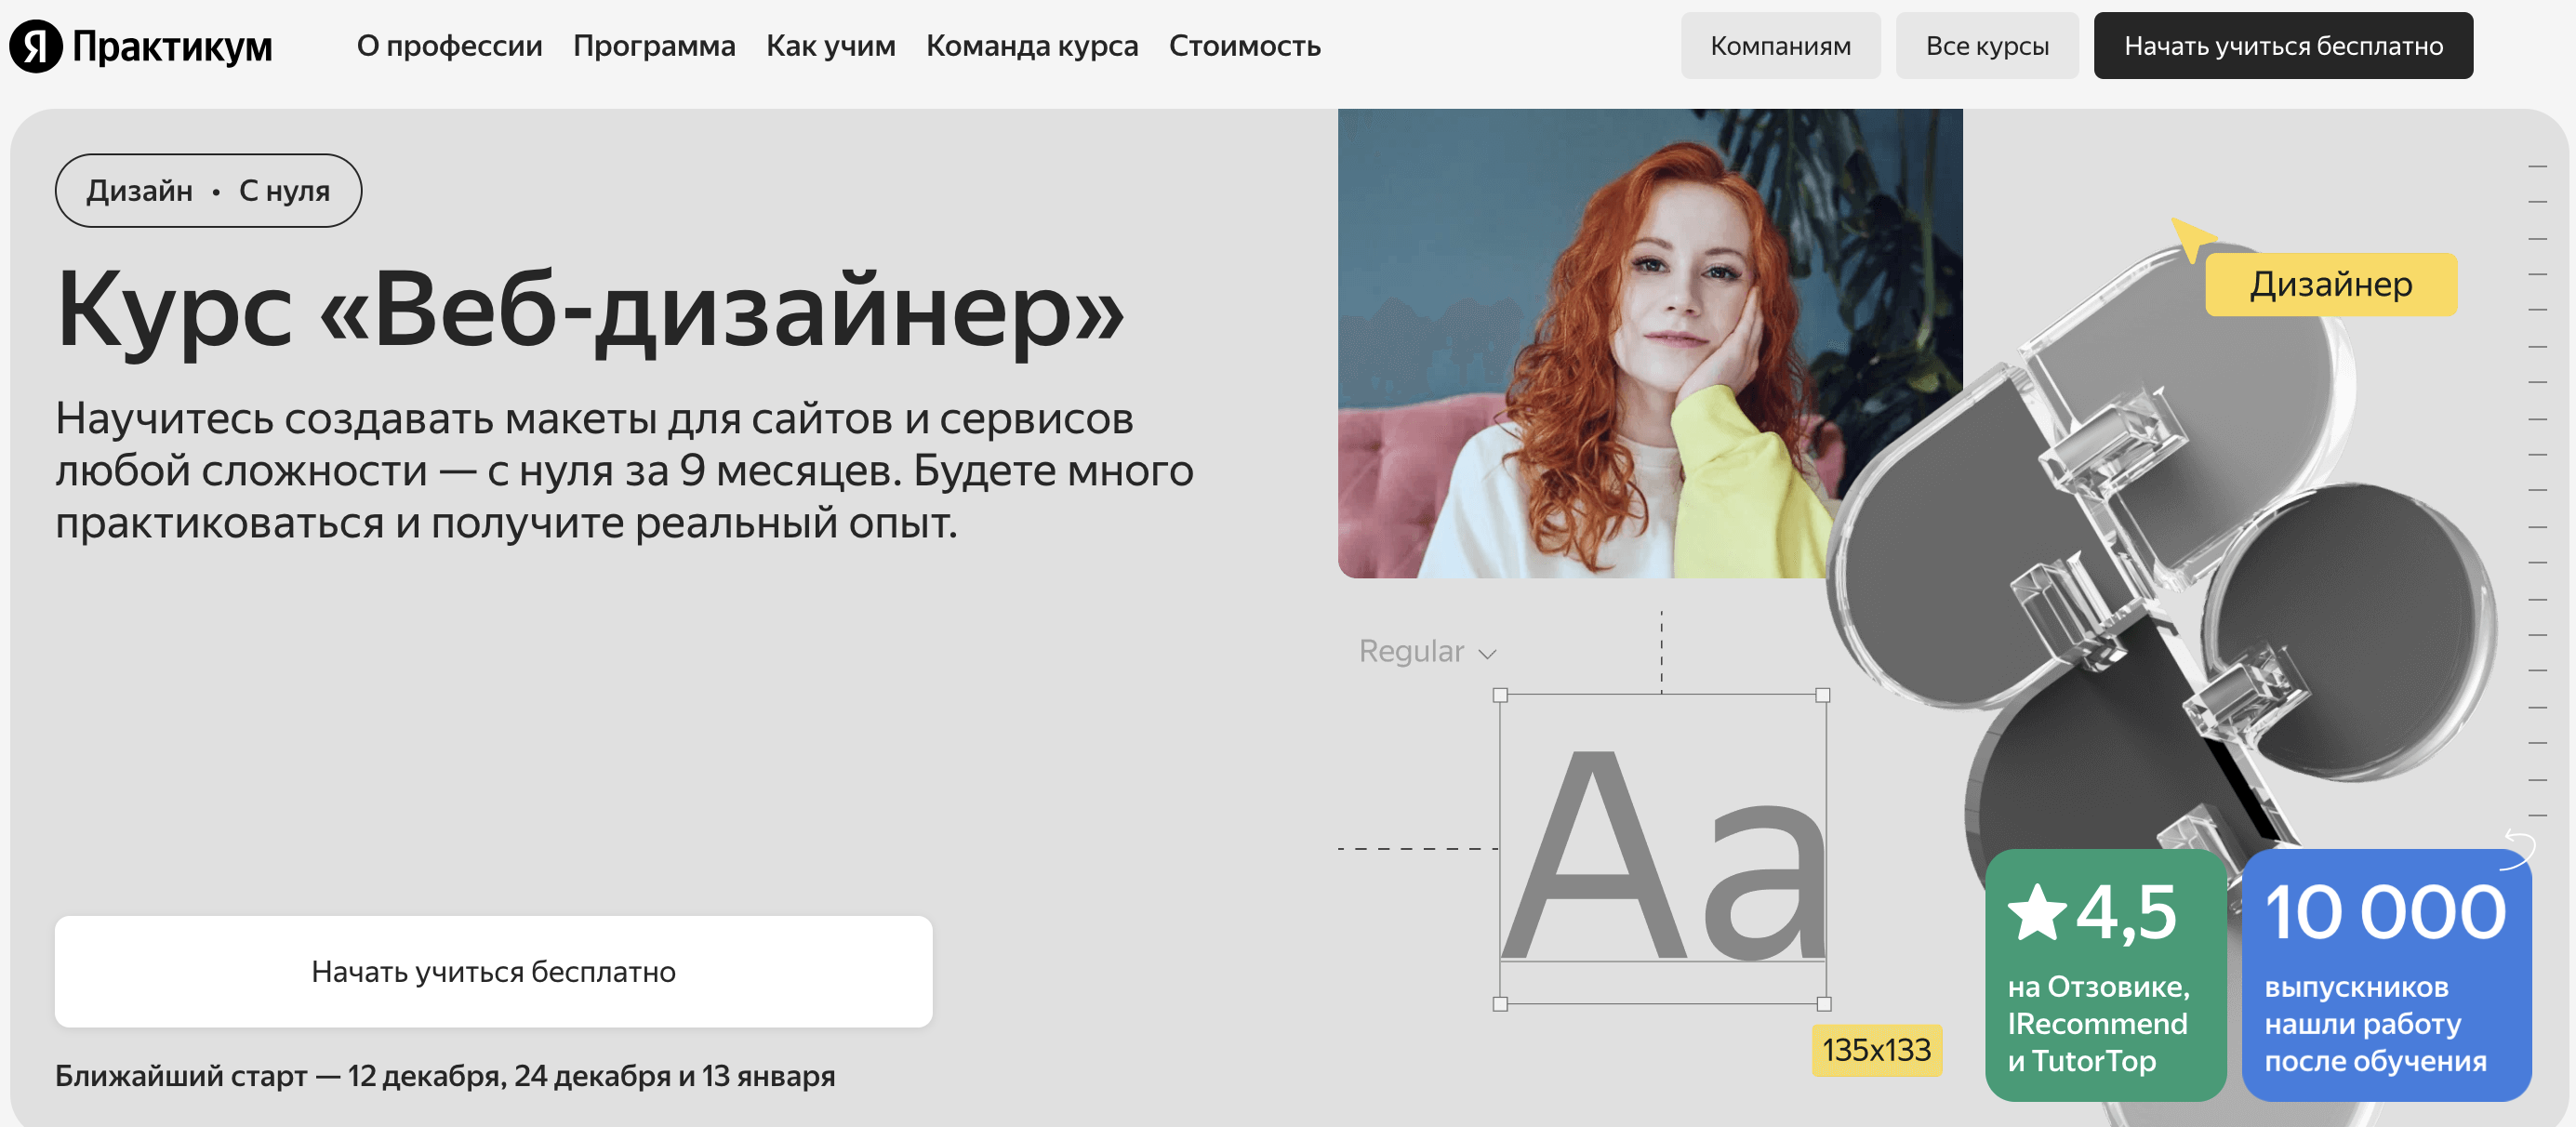The width and height of the screenshot is (2576, 1127).
Task: Open the Программа menu item
Action: pyautogui.click(x=654, y=46)
